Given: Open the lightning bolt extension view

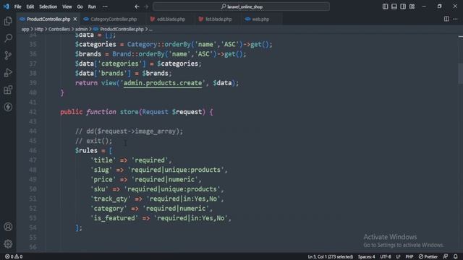Looking at the screenshot, I should tap(8, 107).
